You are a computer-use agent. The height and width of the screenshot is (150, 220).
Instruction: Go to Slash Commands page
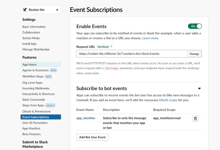(33, 100)
